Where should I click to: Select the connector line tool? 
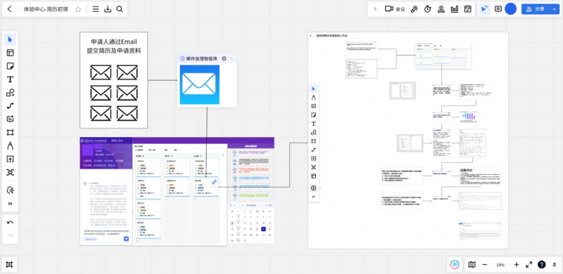click(10, 106)
